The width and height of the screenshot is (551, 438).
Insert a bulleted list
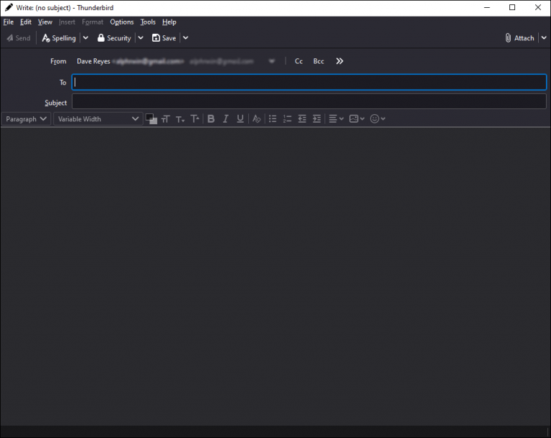[x=273, y=119]
